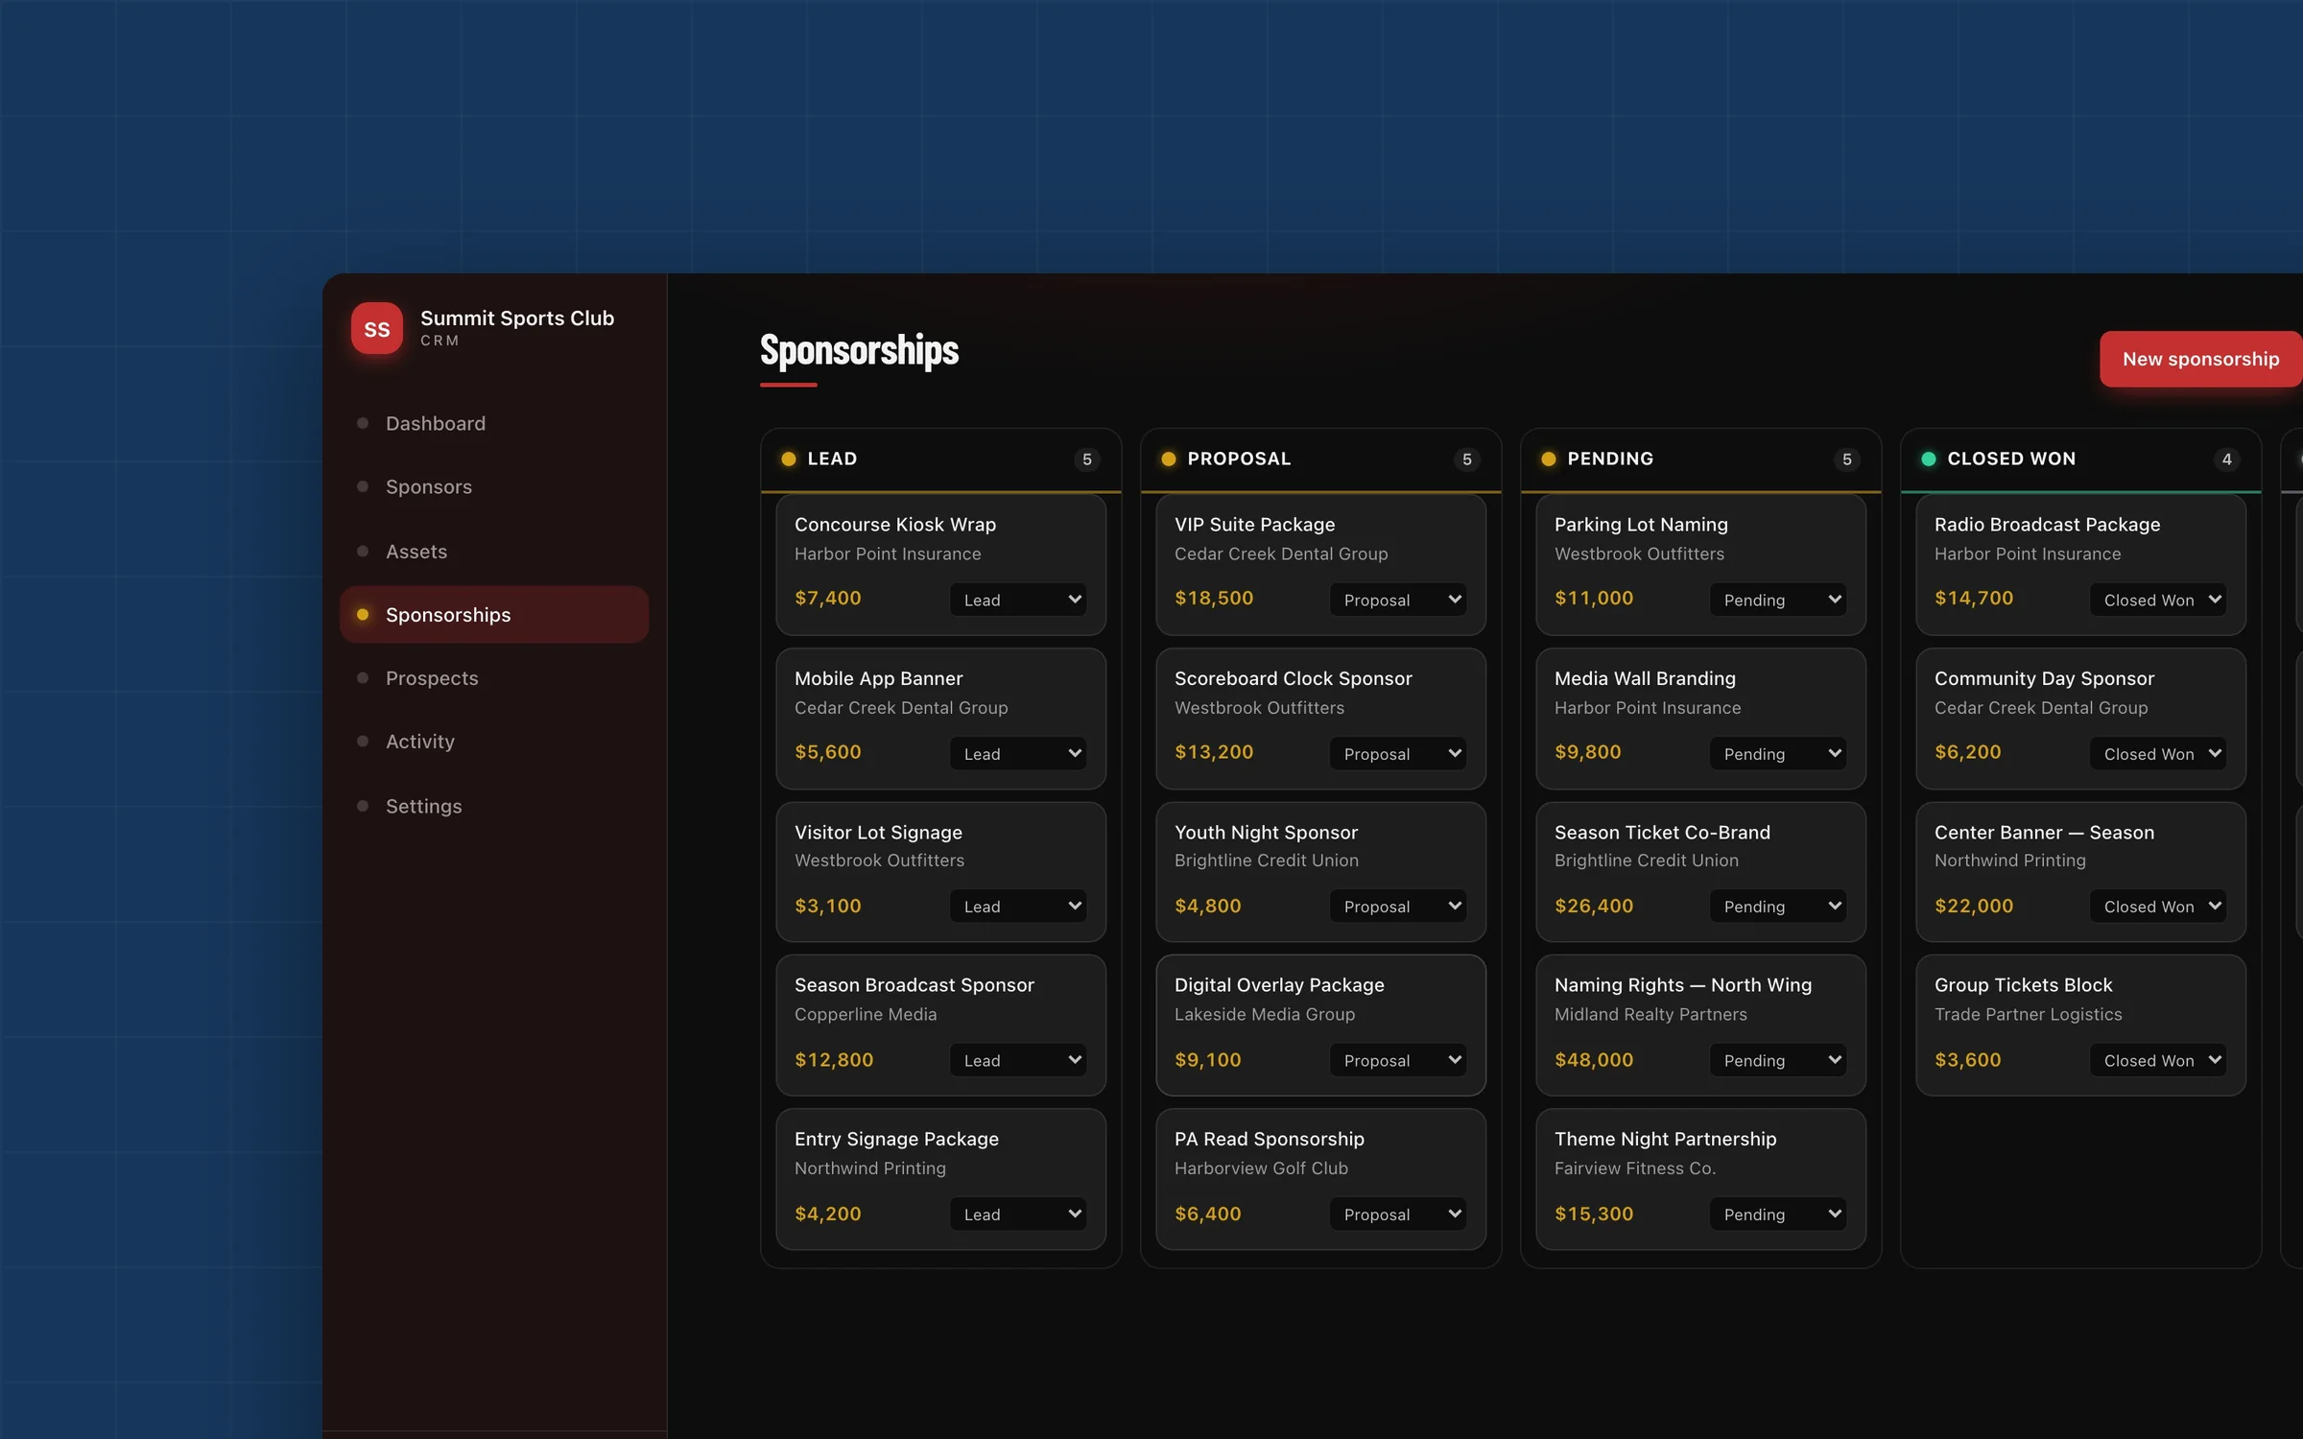Change stage of Center Banner — Season
Viewport: 2303px width, 1439px height.
coord(2158,907)
